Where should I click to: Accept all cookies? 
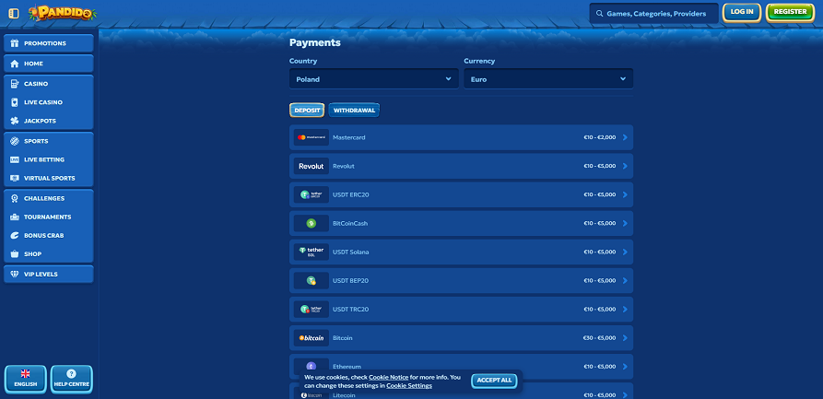point(494,381)
